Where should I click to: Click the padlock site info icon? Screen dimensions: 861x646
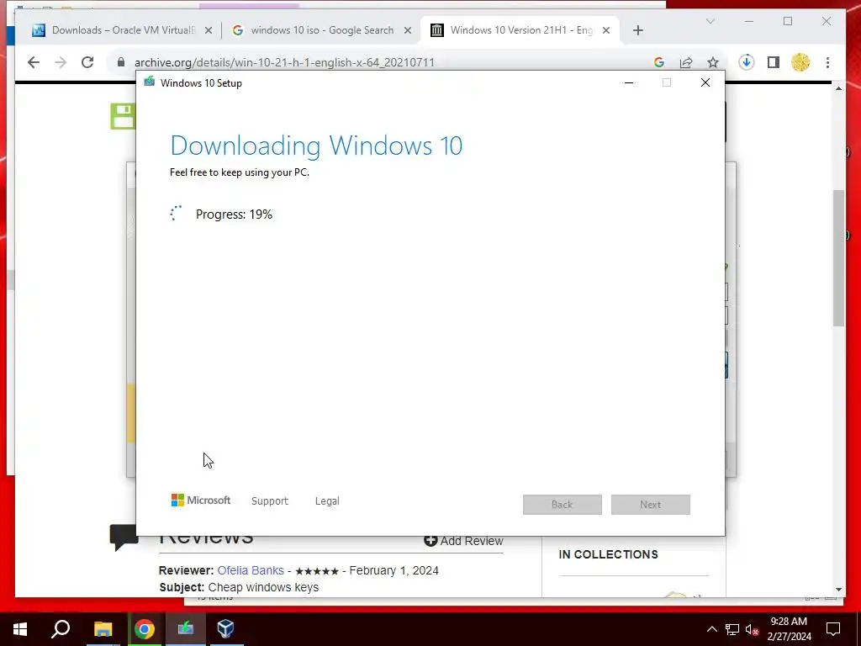[x=121, y=62]
